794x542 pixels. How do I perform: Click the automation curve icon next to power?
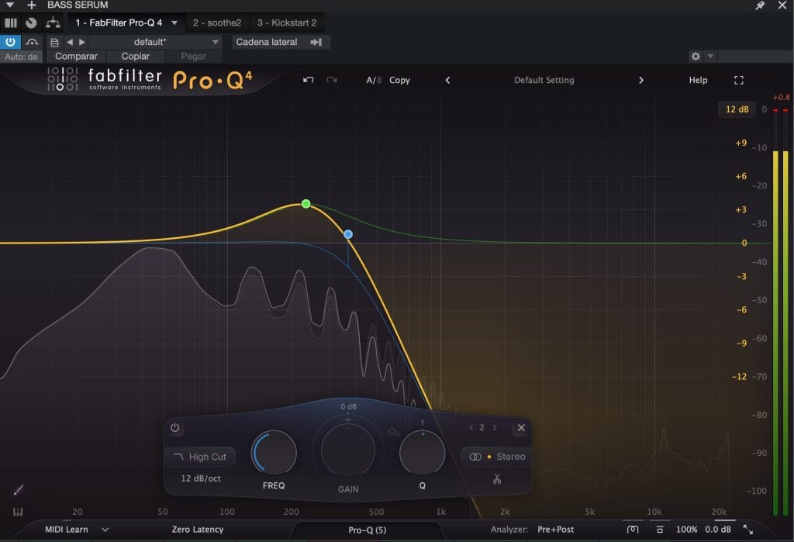[x=32, y=42]
